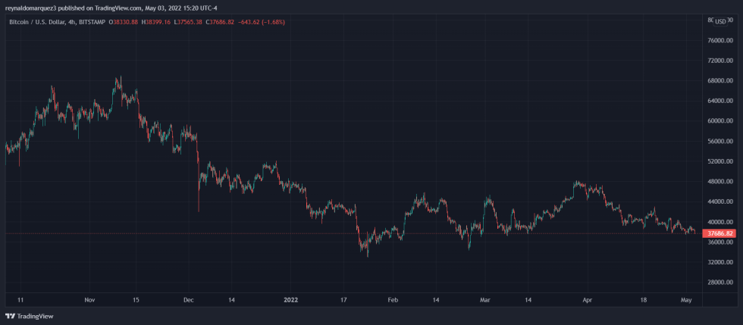Click the current price label 37686.82
This screenshot has width=743, height=325.
(719, 233)
